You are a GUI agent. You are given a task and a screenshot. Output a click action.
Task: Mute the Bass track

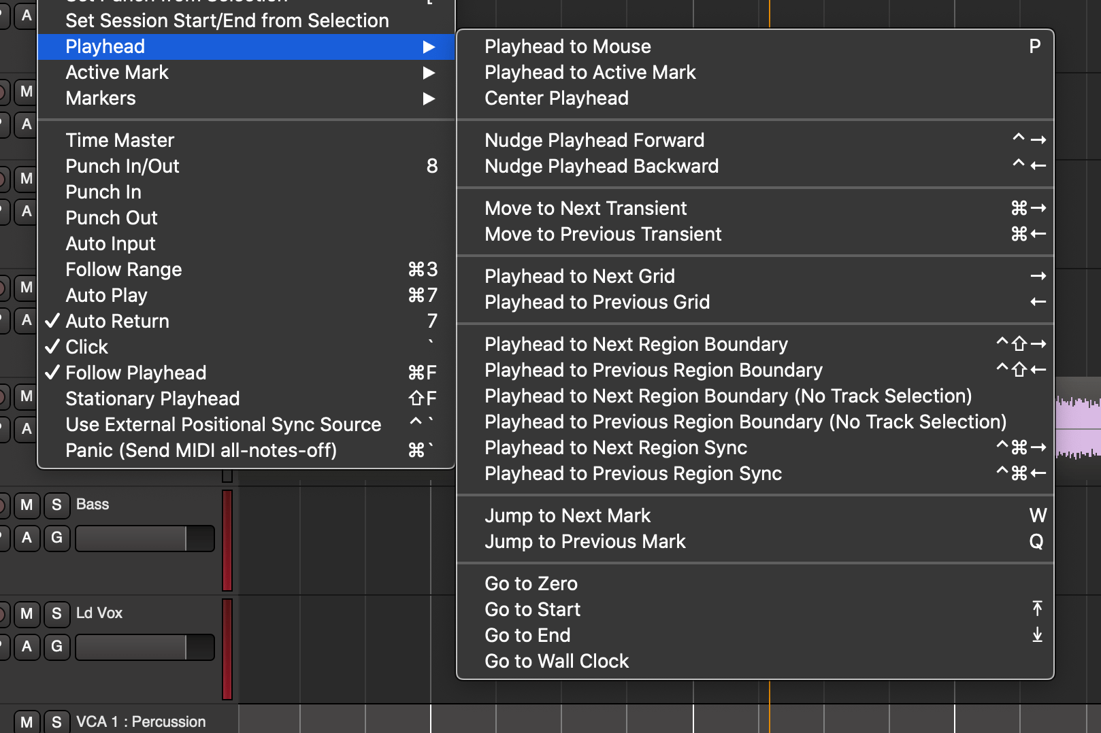[x=27, y=505]
